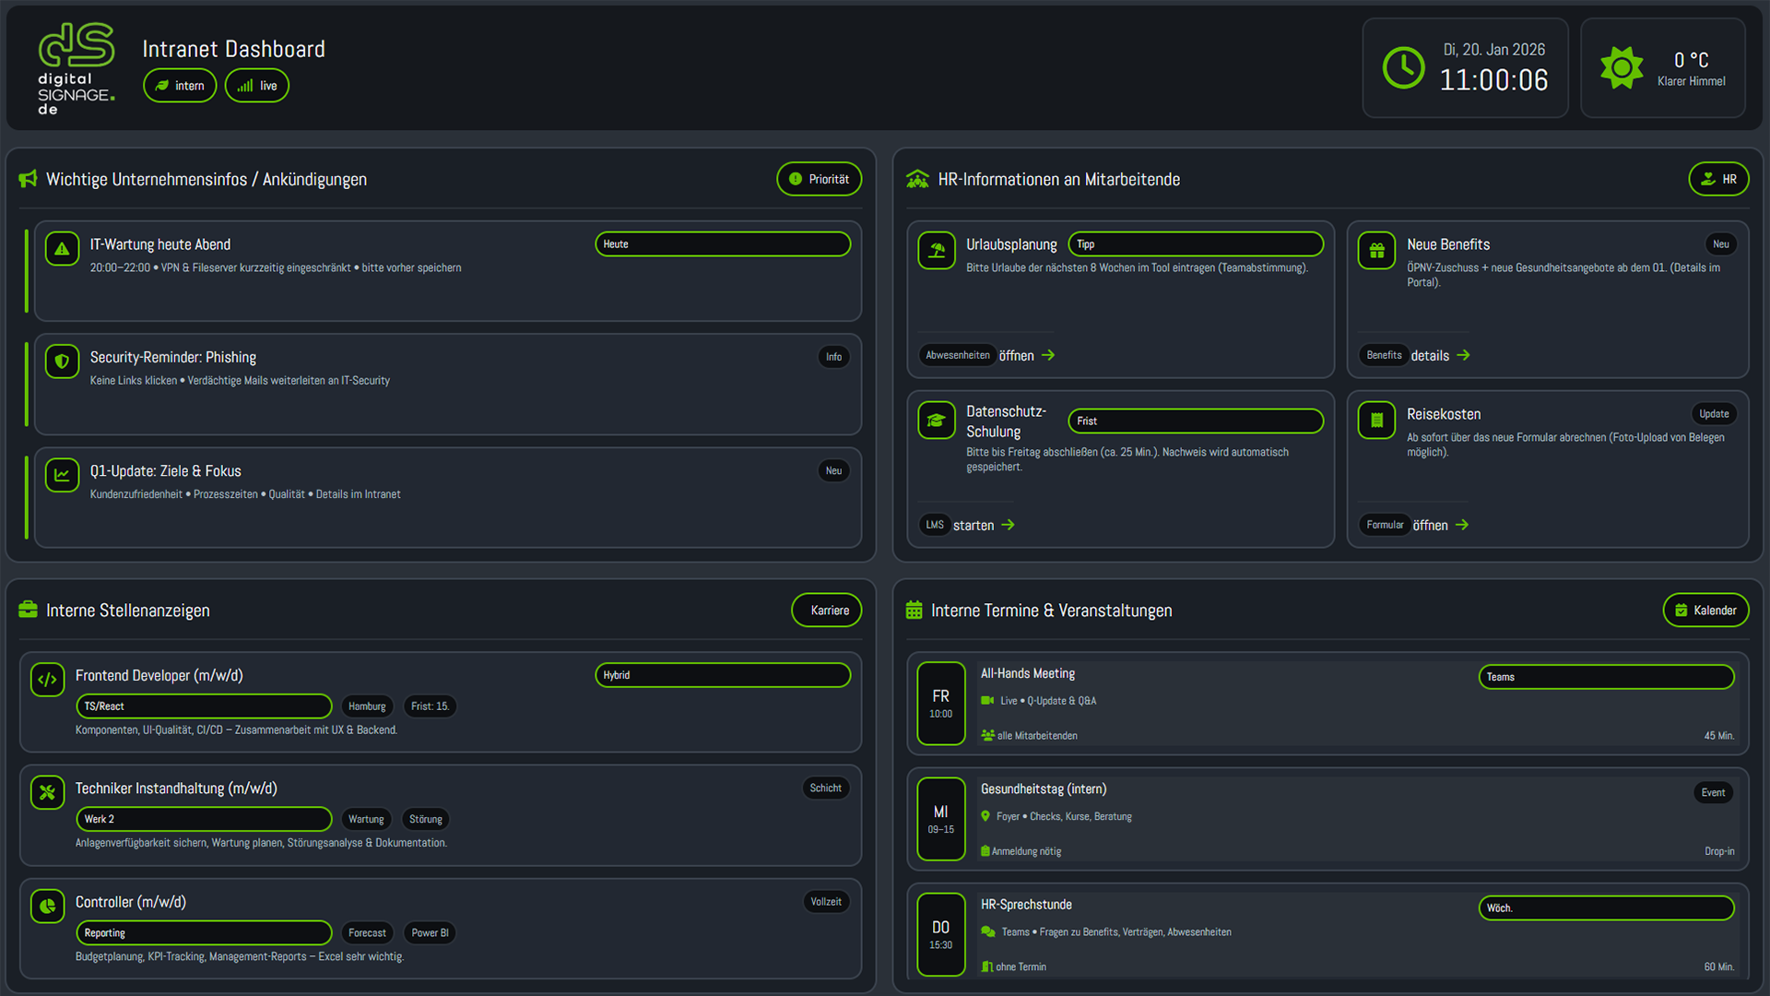Click the Frist tag on Datenschutz-Schulung
1770x996 pixels.
point(1196,421)
